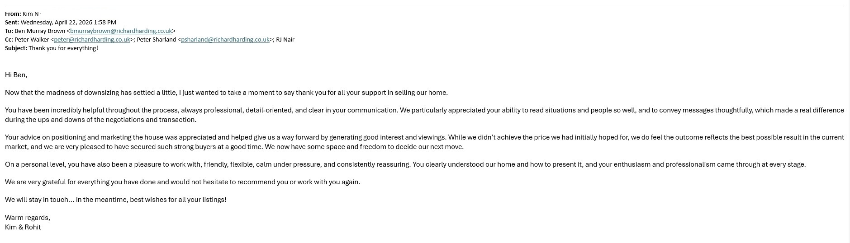Click the paragraph about madness of downsizing

pyautogui.click(x=226, y=93)
